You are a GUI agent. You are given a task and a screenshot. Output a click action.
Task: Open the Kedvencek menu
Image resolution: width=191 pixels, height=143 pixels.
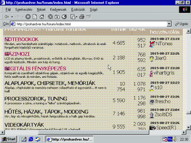58,10
